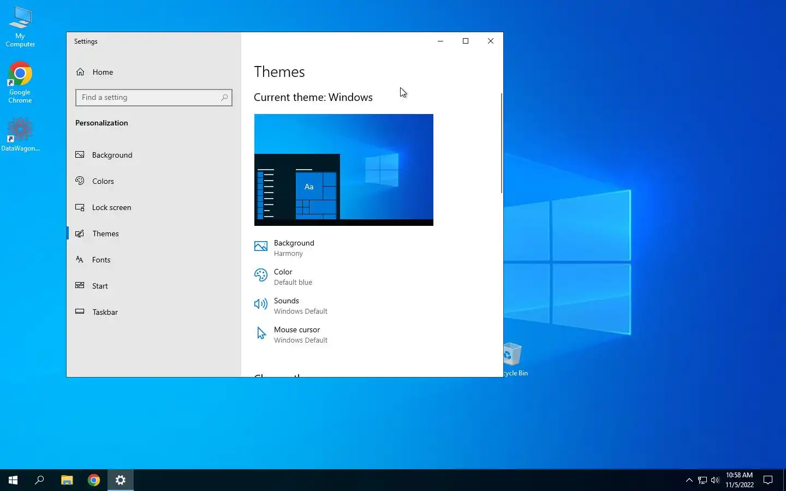The width and height of the screenshot is (786, 491).
Task: Open Background Harmony theme setting
Action: [284, 248]
